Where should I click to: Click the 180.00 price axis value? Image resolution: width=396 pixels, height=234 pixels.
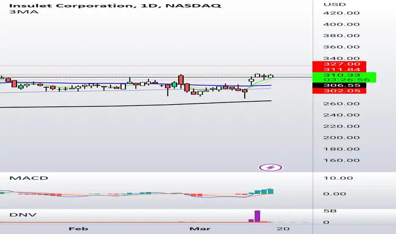coord(341,149)
